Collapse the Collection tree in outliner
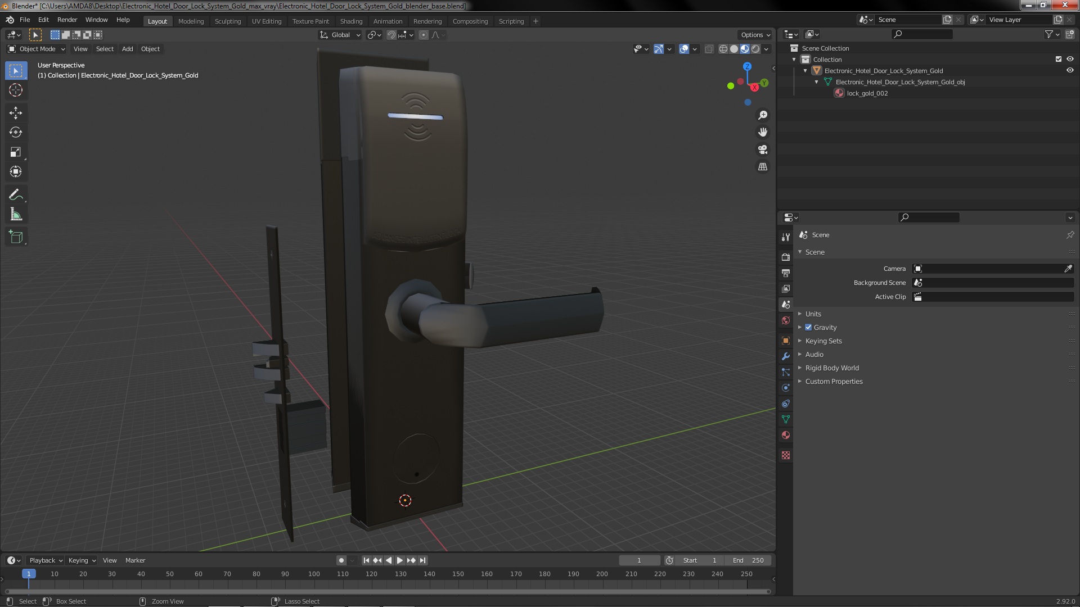 (x=794, y=59)
